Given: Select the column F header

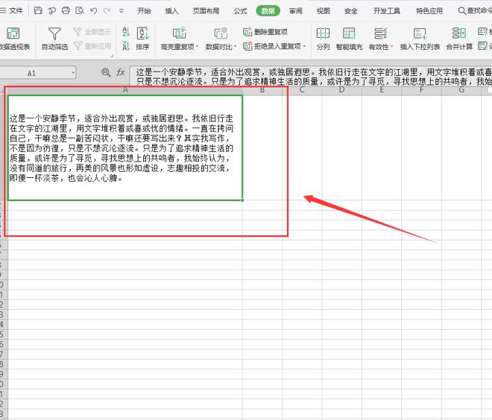Looking at the screenshot, I should pyautogui.click(x=421, y=90).
